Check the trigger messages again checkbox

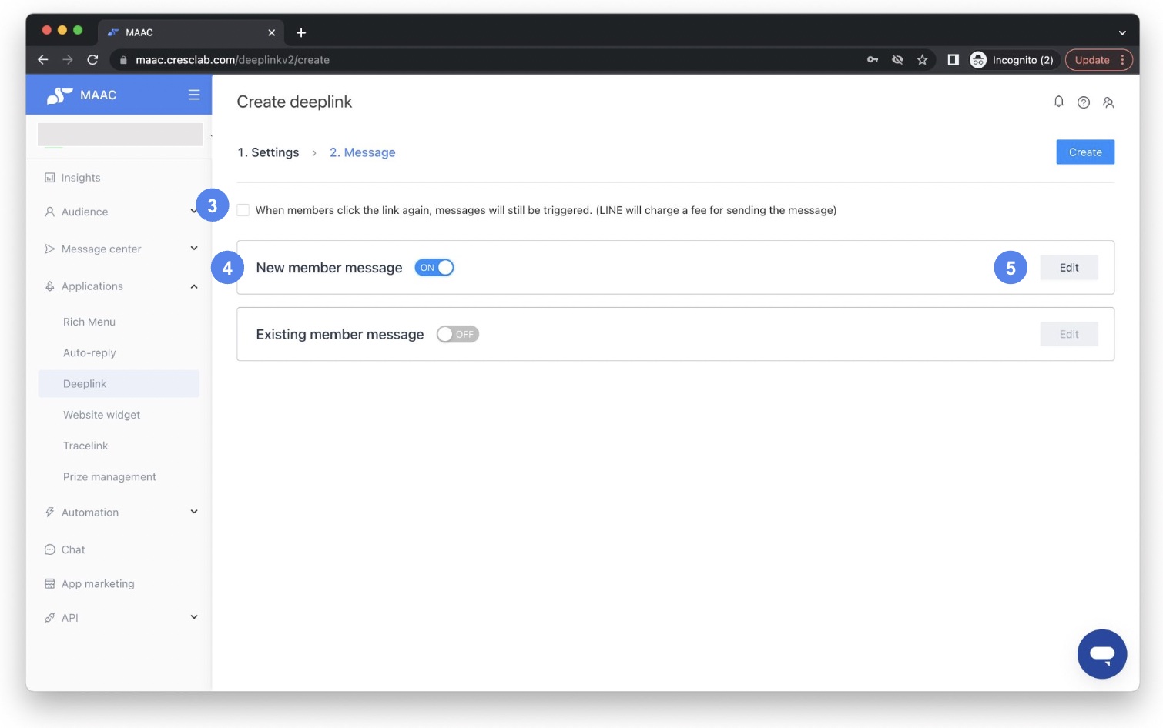point(243,210)
